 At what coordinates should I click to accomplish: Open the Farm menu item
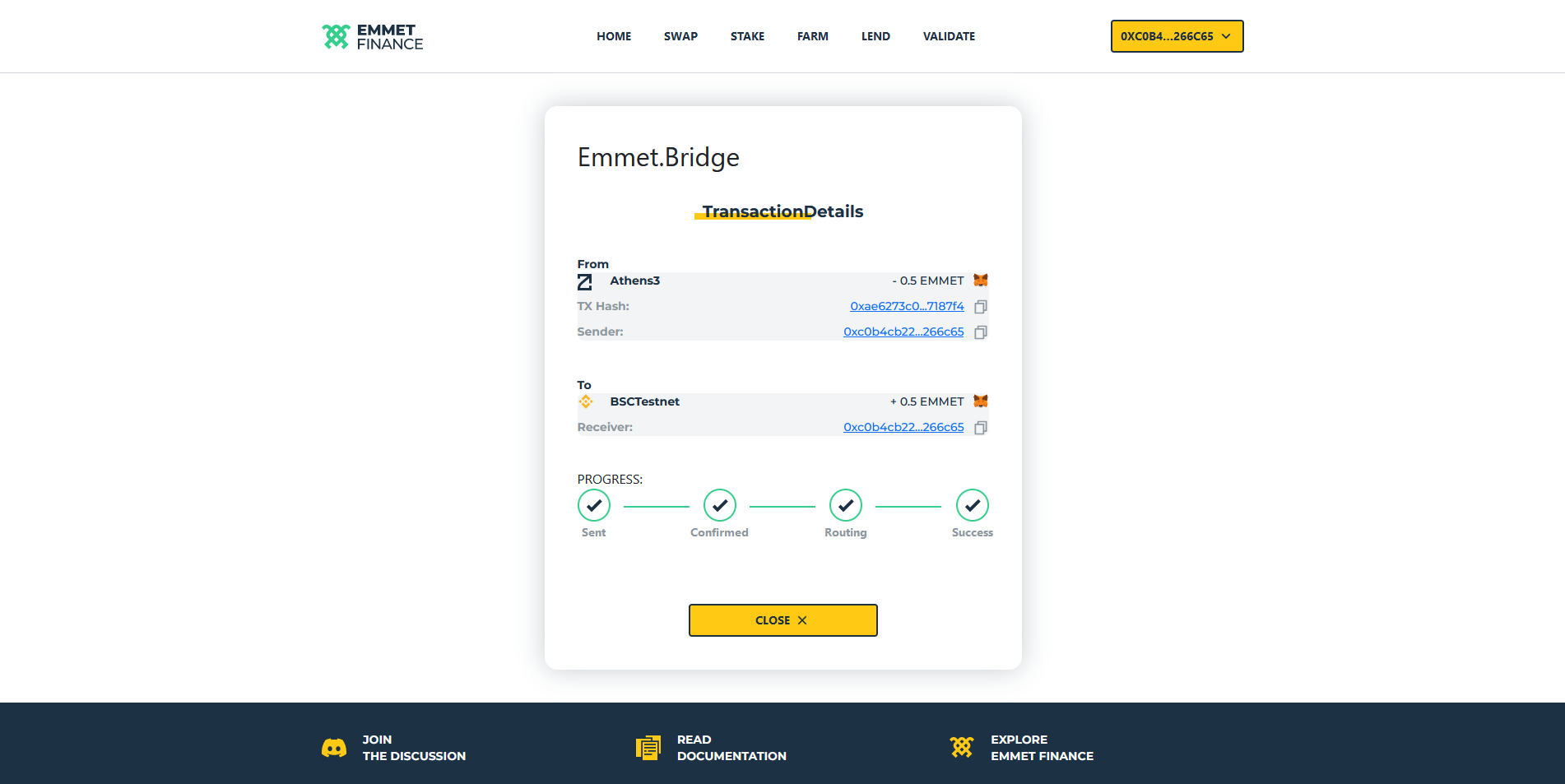(x=812, y=36)
